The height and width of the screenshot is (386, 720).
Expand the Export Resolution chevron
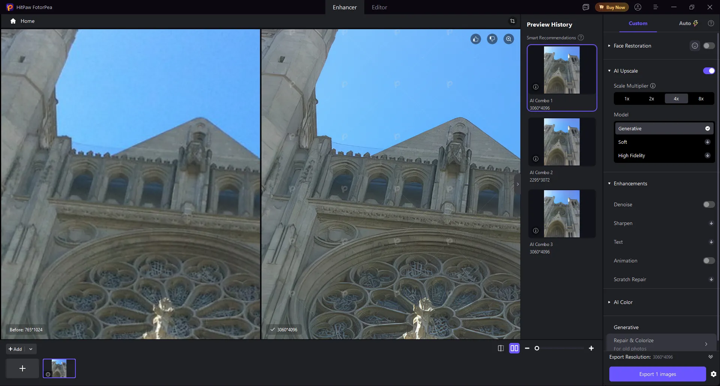click(710, 357)
